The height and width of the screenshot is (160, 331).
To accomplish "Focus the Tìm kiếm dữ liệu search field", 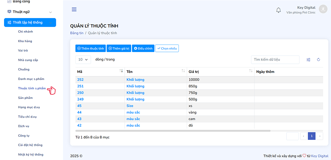I will coord(275,60).
